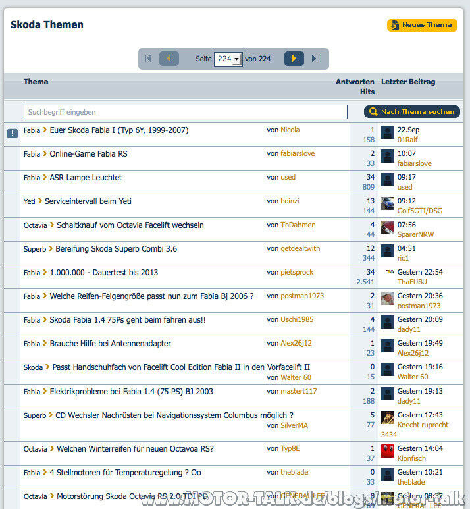Viewport: 470px width, 509px height.
Task: Click Neues Thema button
Action: coord(422,25)
